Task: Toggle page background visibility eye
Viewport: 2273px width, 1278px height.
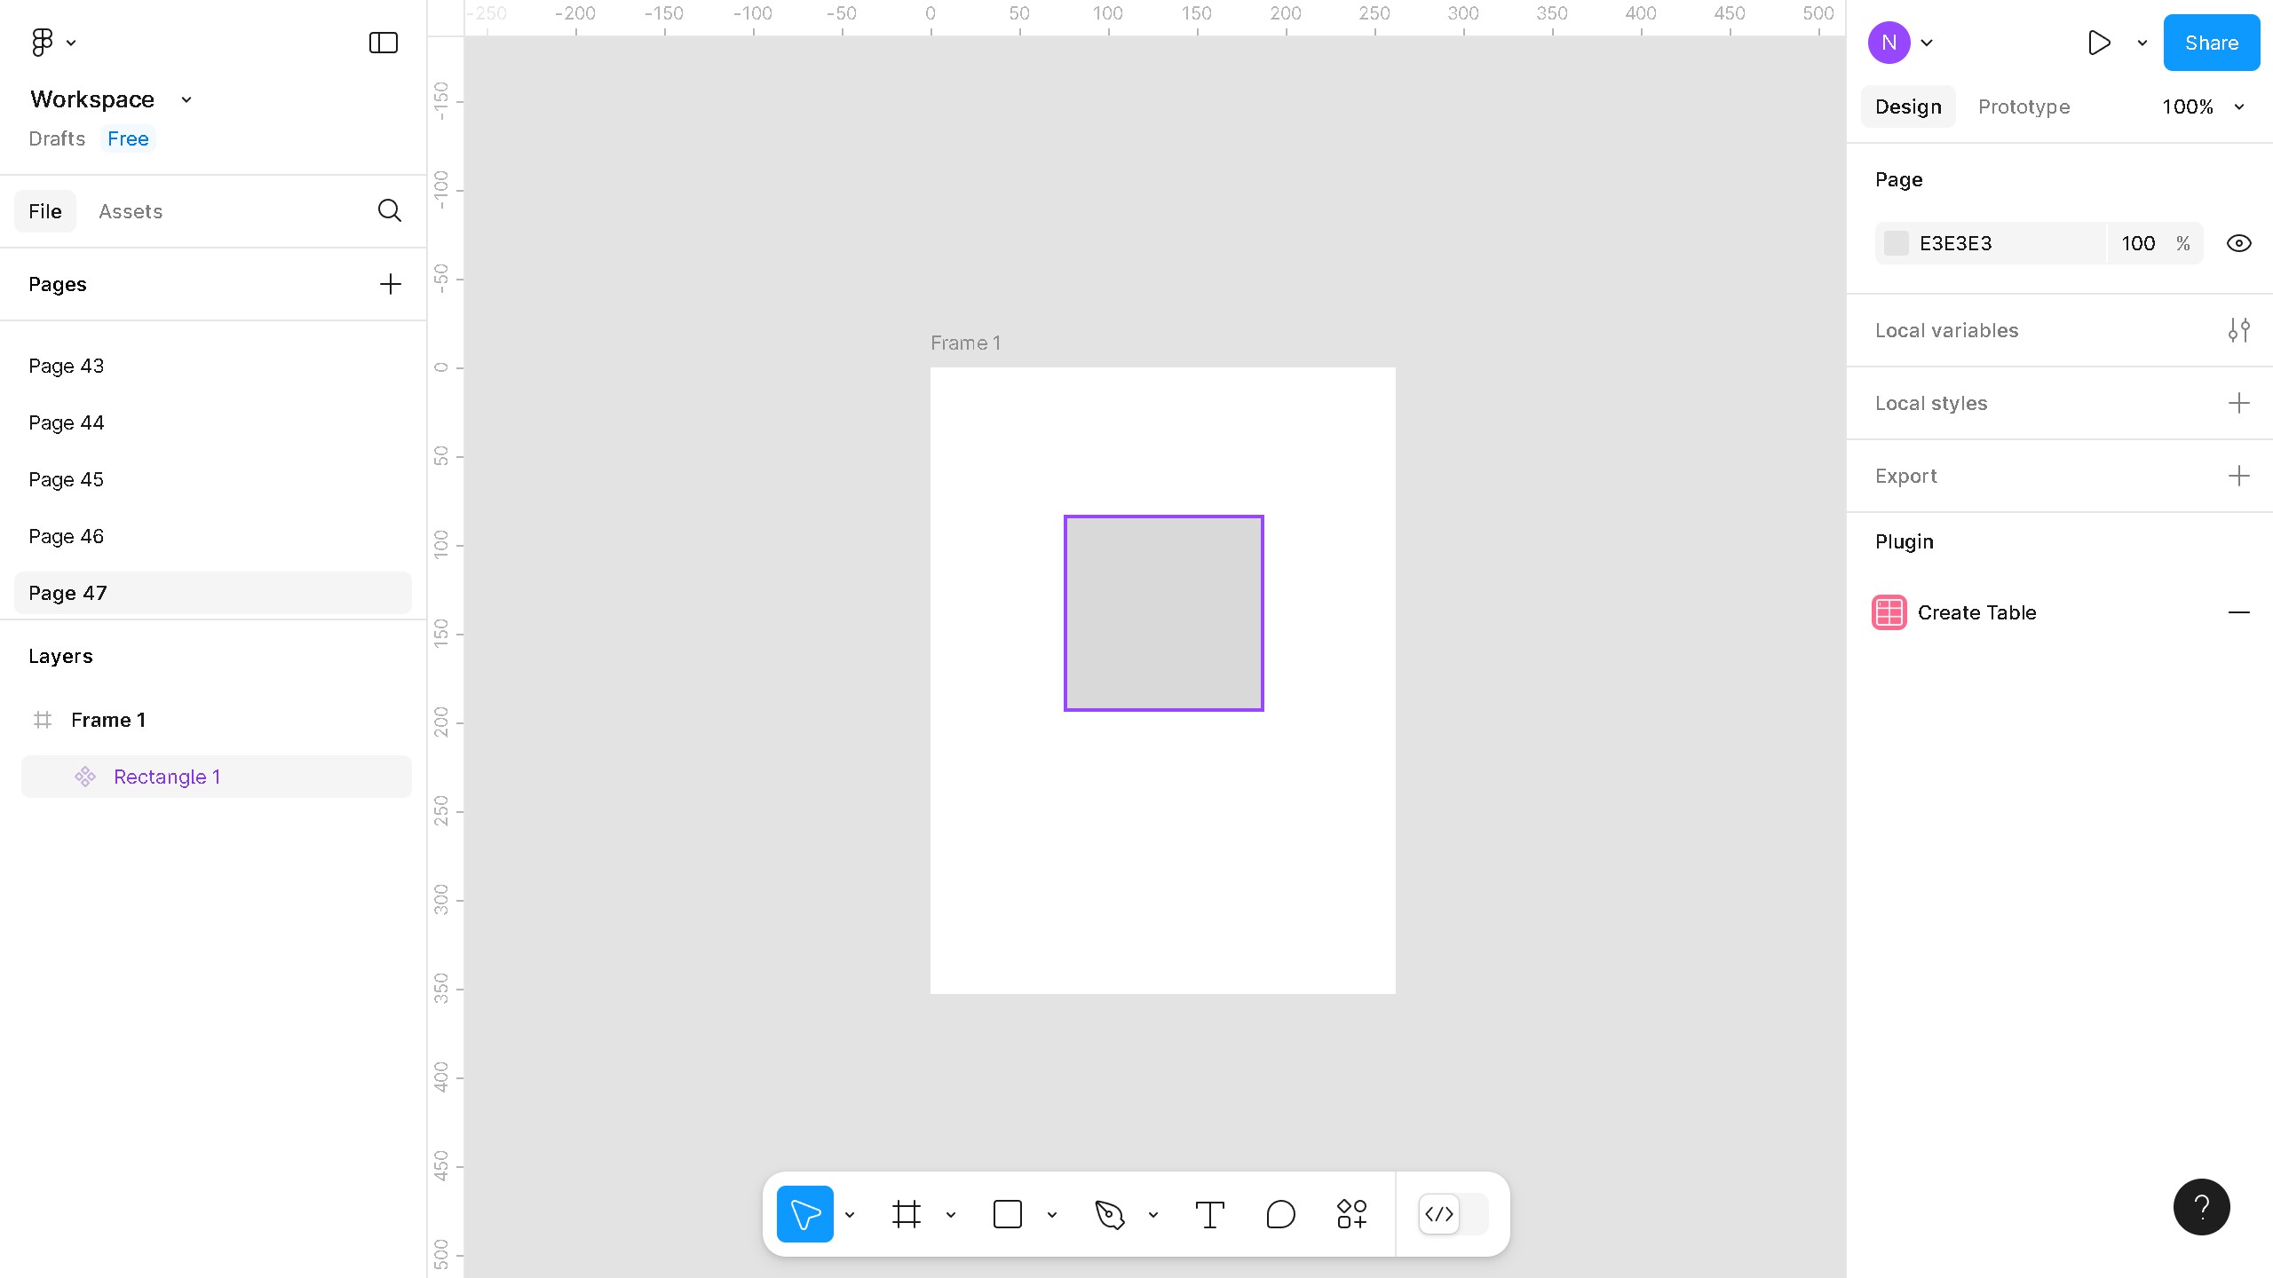Action: click(2238, 243)
